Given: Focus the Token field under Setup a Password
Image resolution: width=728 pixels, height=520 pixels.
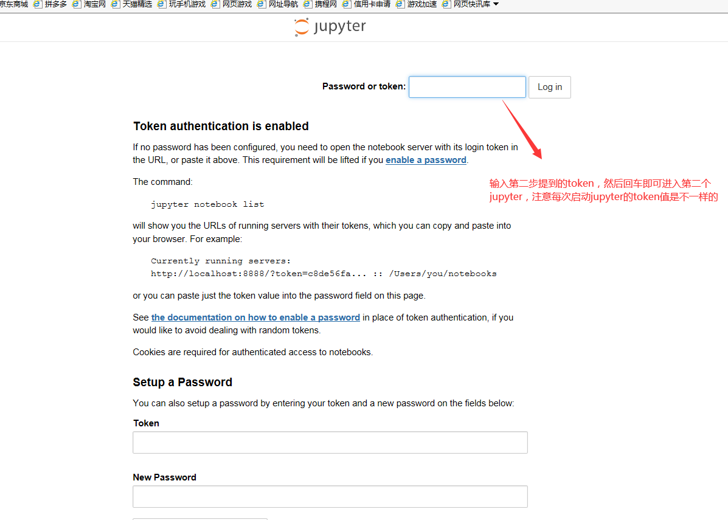Looking at the screenshot, I should click(330, 443).
